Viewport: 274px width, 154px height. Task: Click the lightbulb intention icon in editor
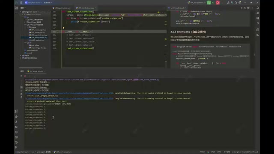pos(64,28)
